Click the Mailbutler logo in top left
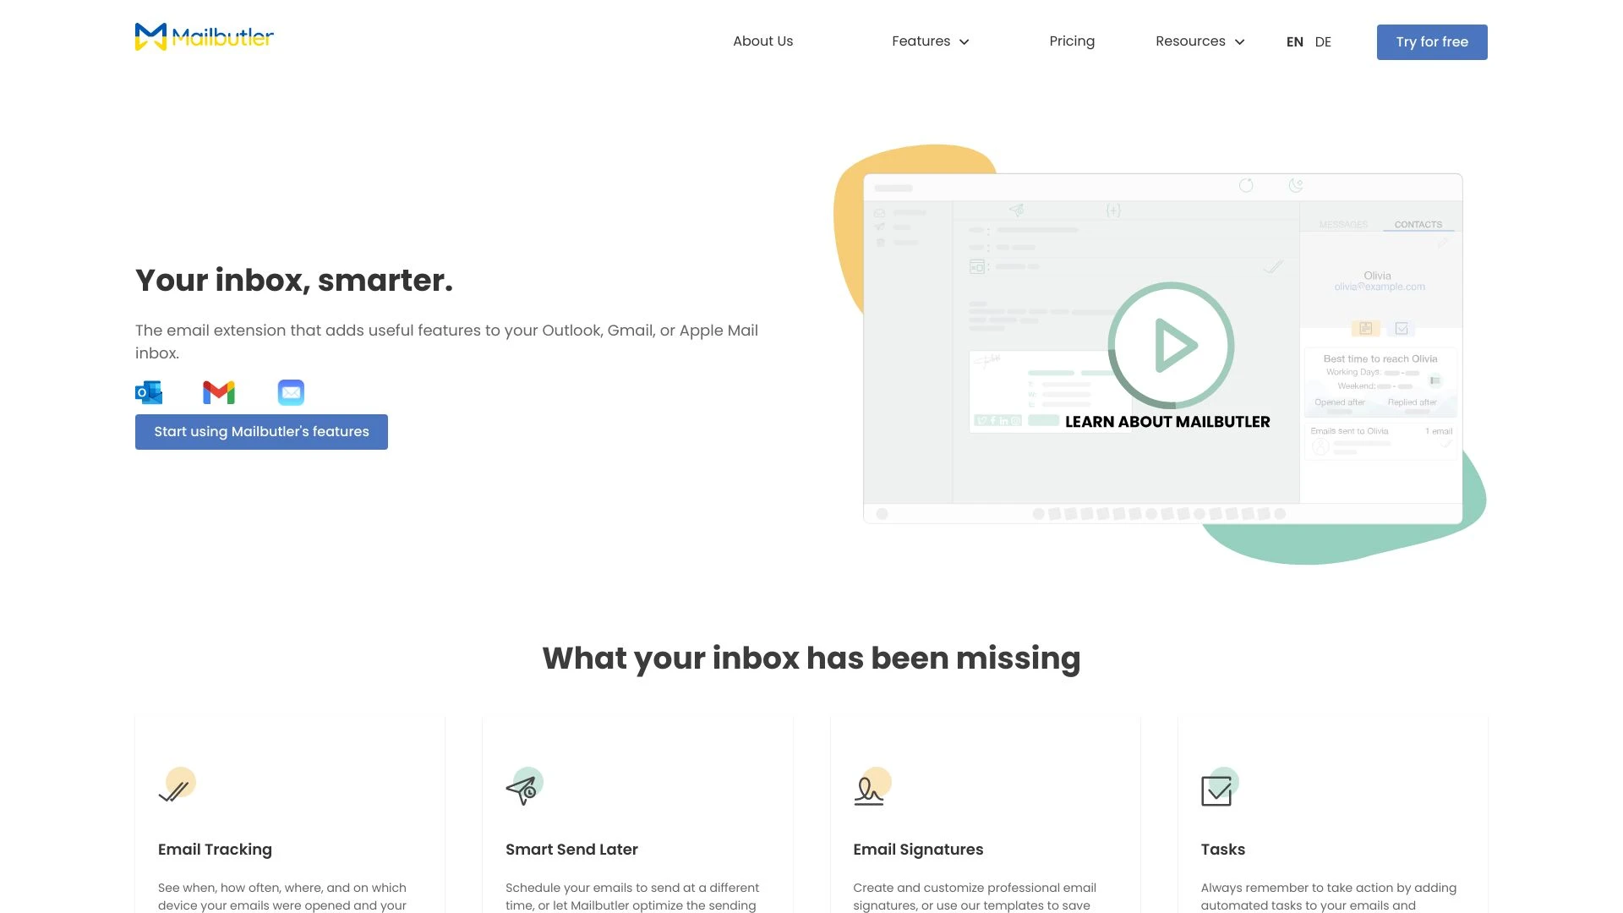The width and height of the screenshot is (1623, 913). [x=204, y=37]
